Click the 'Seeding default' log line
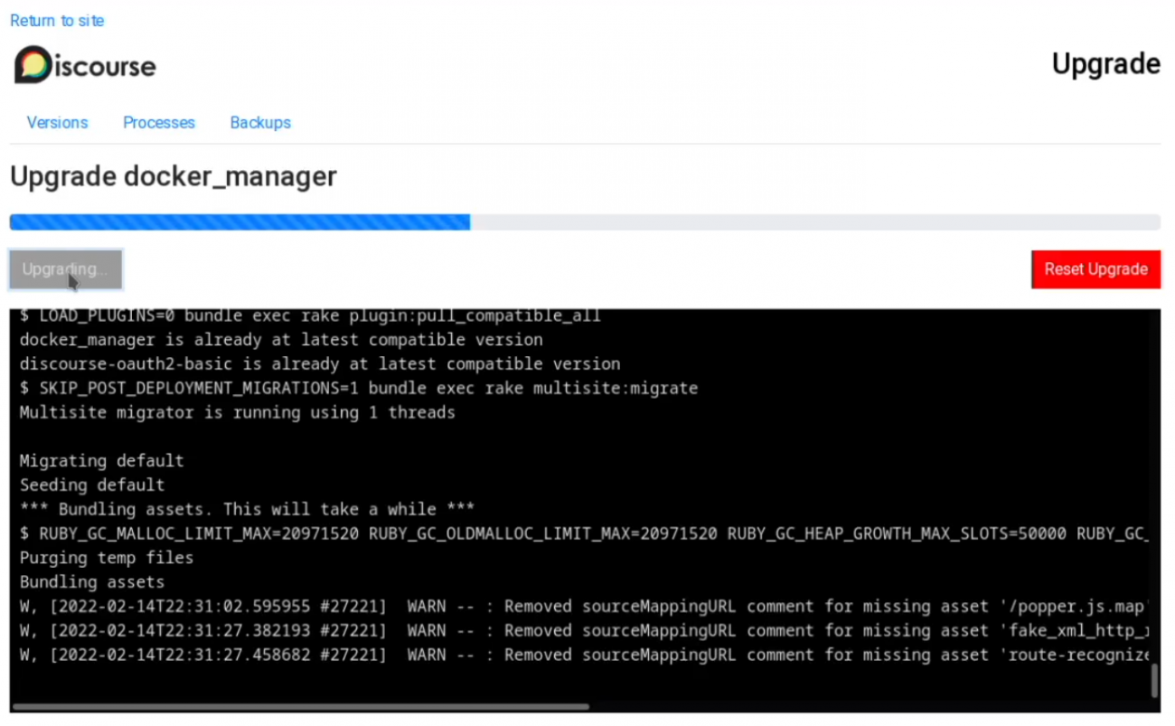Screen dimensions: 1175x726 (x=92, y=486)
